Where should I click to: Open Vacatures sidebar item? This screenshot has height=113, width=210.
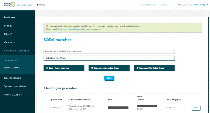pos(10,42)
